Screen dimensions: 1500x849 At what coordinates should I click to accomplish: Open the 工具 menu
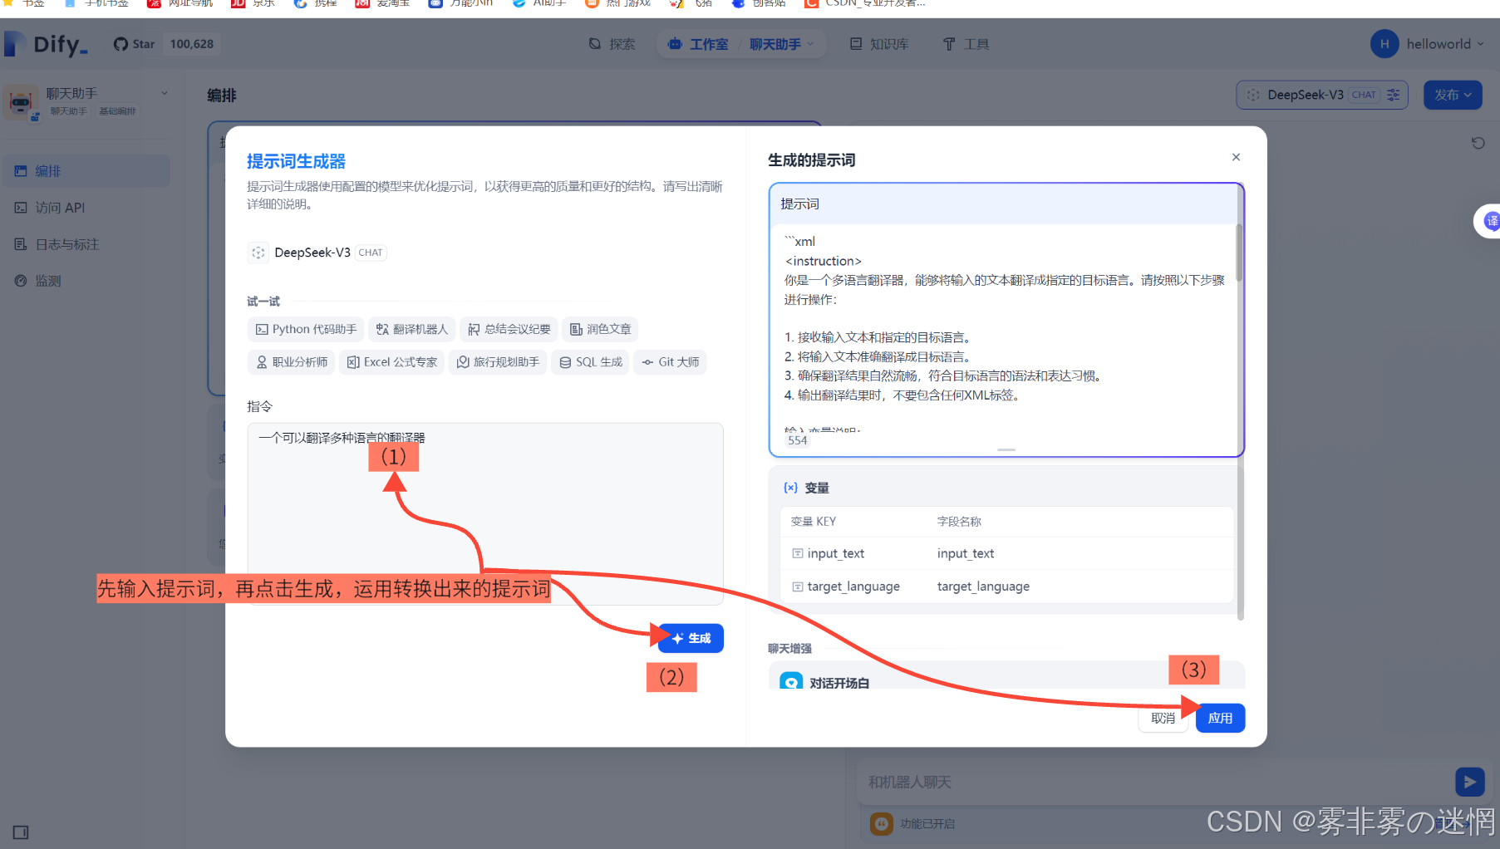coord(966,44)
